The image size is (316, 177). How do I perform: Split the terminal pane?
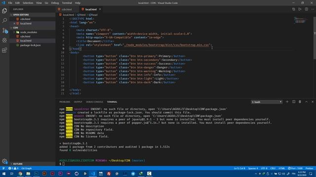pos(294,102)
